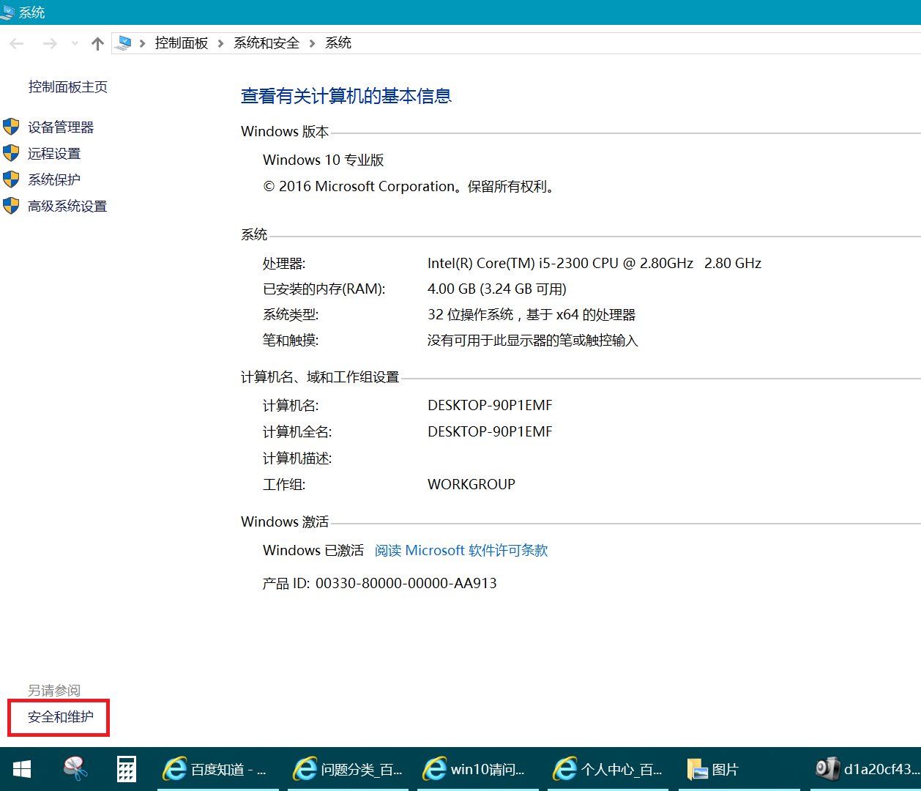This screenshot has width=921, height=791.
Task: Open 安全和维护 link
Action: pos(58,717)
